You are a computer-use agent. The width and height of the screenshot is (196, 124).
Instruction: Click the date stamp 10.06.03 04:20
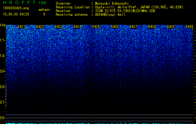16,14
